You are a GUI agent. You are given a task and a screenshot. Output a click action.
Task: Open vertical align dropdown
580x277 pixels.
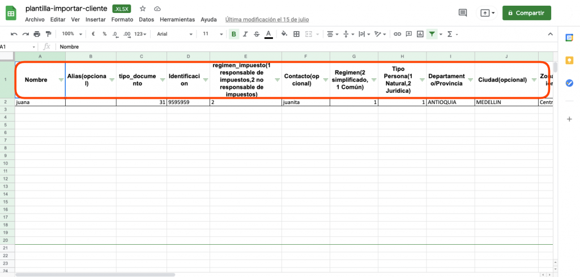click(348, 34)
